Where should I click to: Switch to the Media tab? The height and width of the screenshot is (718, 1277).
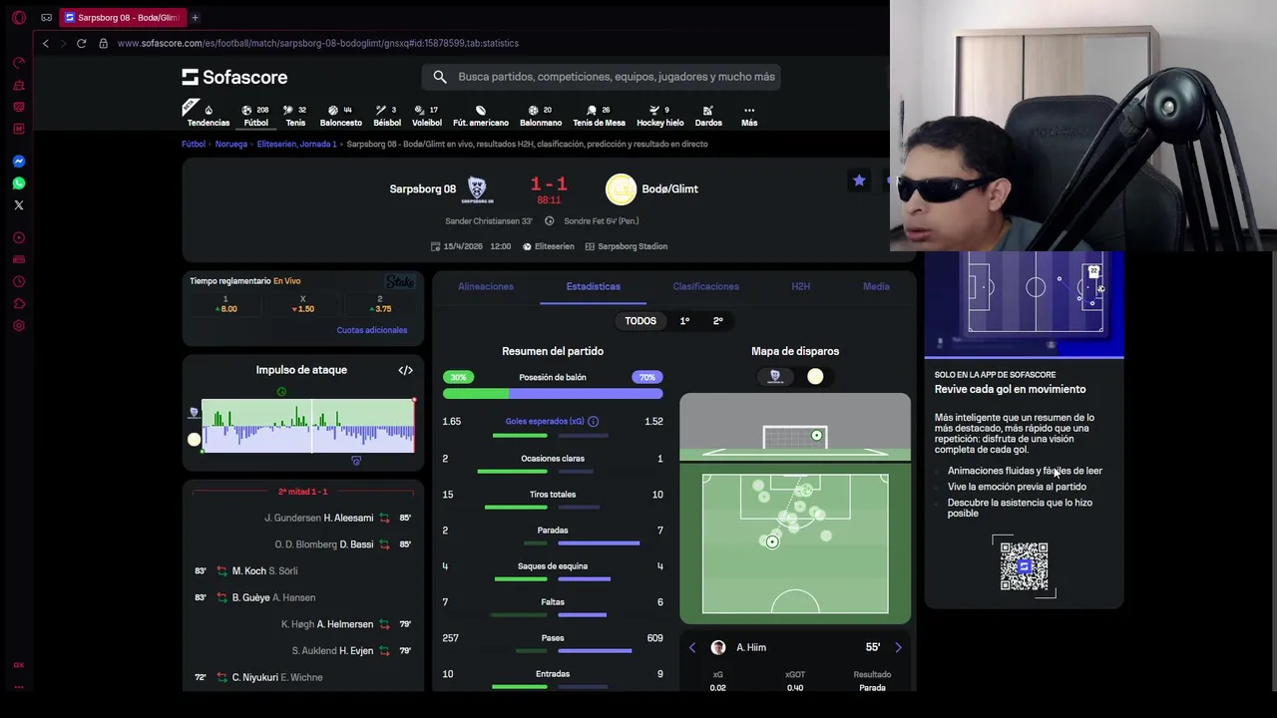tap(876, 286)
